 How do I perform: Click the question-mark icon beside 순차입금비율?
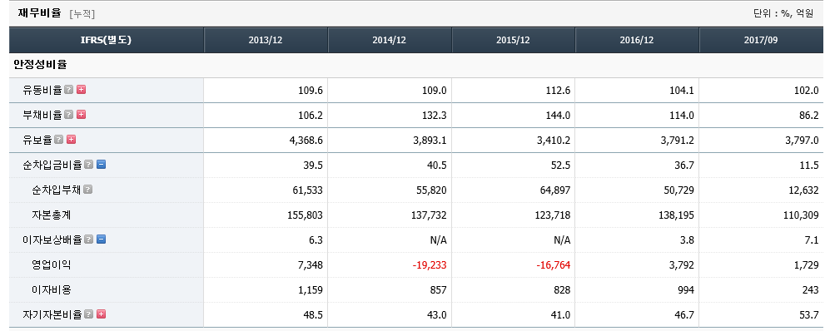(x=89, y=165)
